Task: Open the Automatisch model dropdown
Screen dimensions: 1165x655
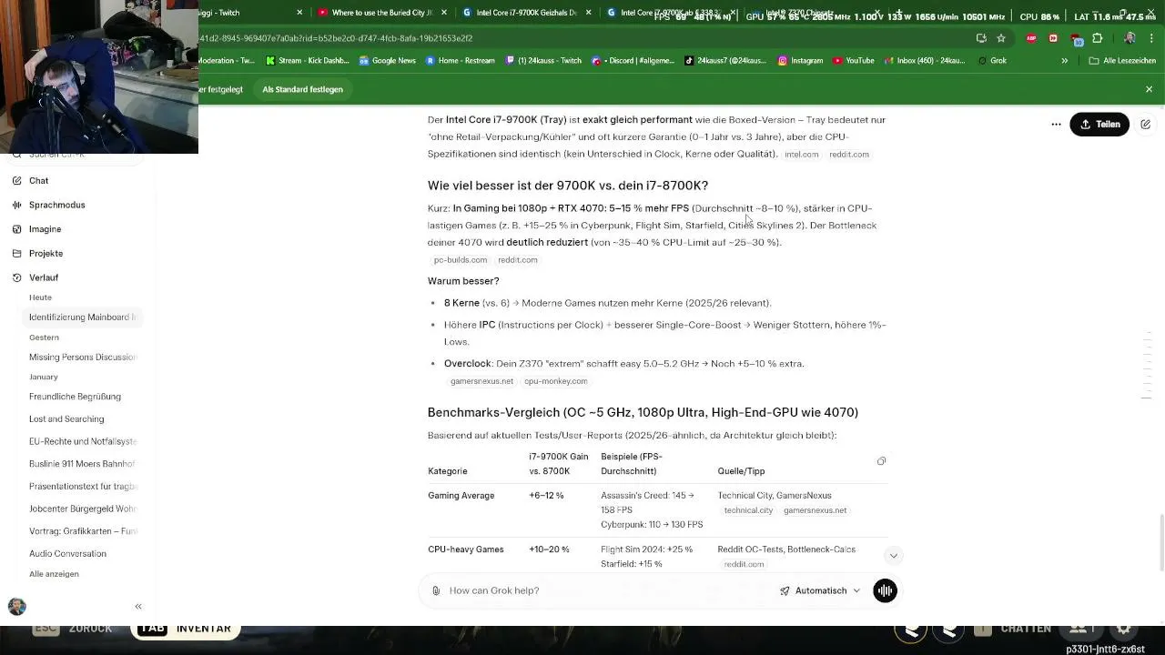Action: tap(819, 590)
